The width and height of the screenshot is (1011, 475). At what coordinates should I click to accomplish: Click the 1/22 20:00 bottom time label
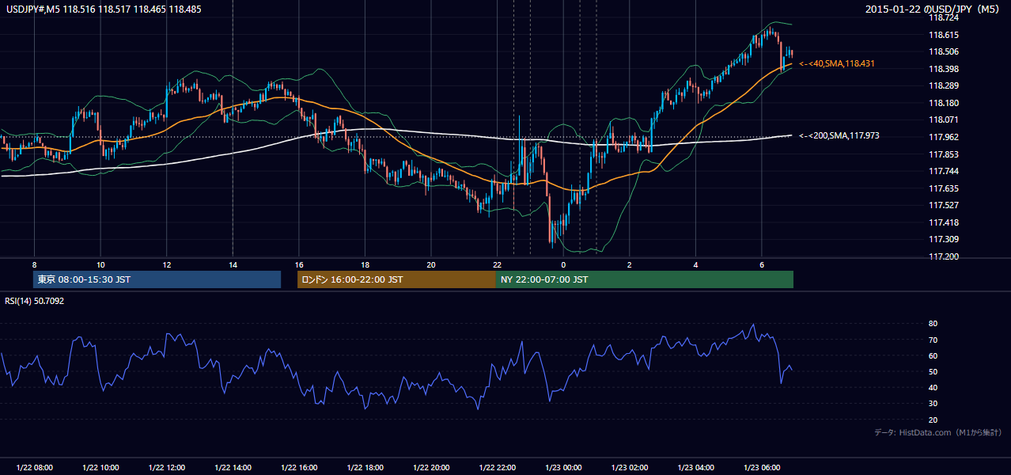(x=431, y=468)
